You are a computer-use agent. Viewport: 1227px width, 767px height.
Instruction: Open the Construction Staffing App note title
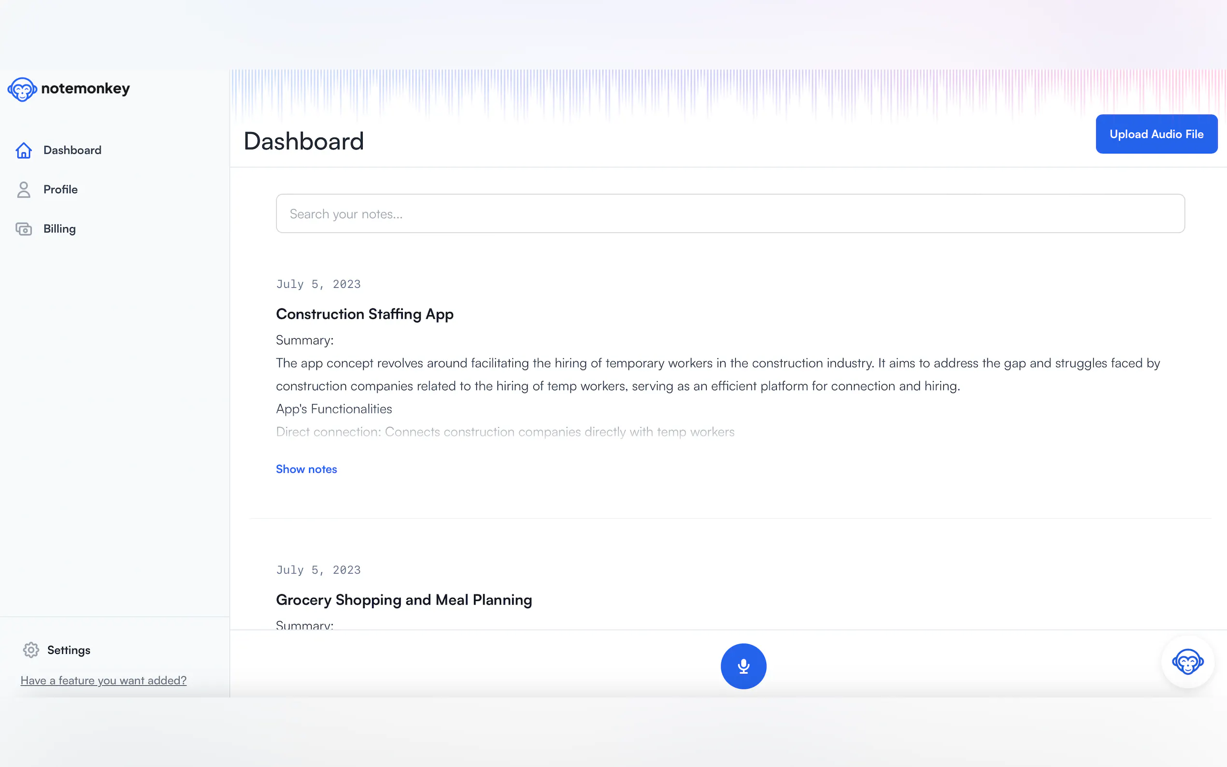364,314
